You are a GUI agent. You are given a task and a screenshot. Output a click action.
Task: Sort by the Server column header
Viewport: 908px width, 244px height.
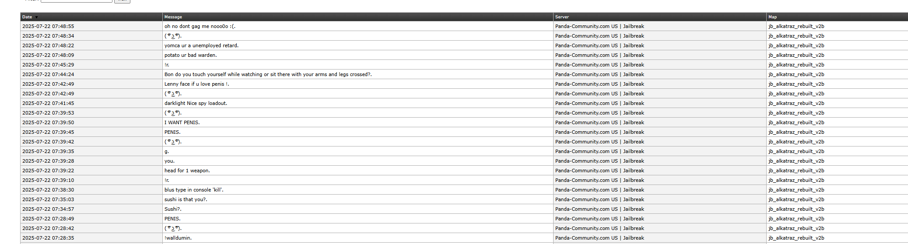pos(562,17)
